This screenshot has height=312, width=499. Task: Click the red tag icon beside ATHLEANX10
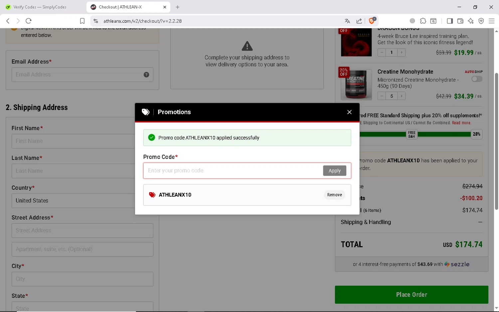click(x=152, y=195)
